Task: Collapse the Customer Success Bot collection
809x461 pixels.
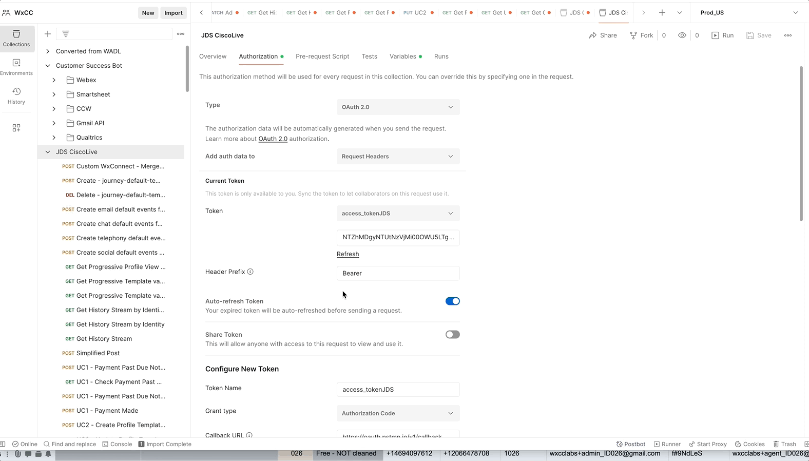Action: [x=48, y=66]
